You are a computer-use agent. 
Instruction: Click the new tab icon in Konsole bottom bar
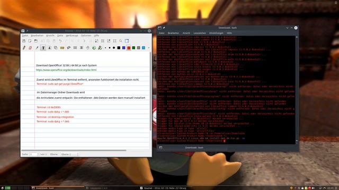click(160, 148)
